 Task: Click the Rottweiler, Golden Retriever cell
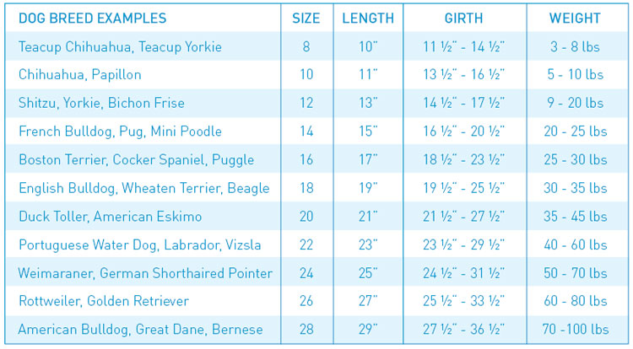point(104,301)
